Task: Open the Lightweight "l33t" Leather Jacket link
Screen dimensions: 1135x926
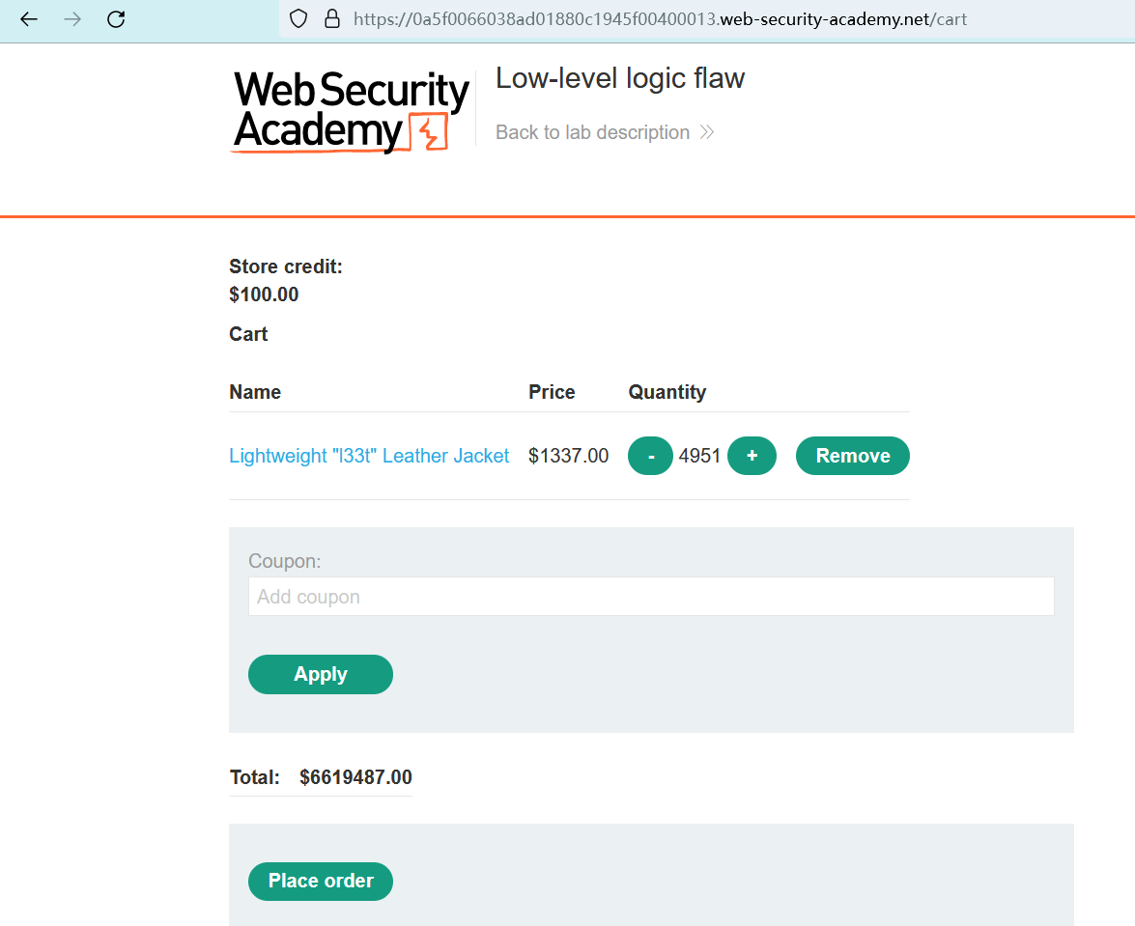Action: click(369, 456)
